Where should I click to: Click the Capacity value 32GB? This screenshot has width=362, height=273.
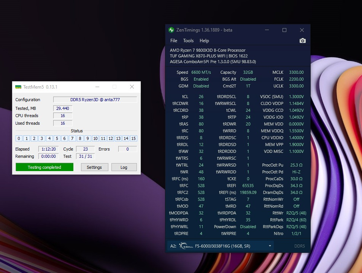click(248, 72)
